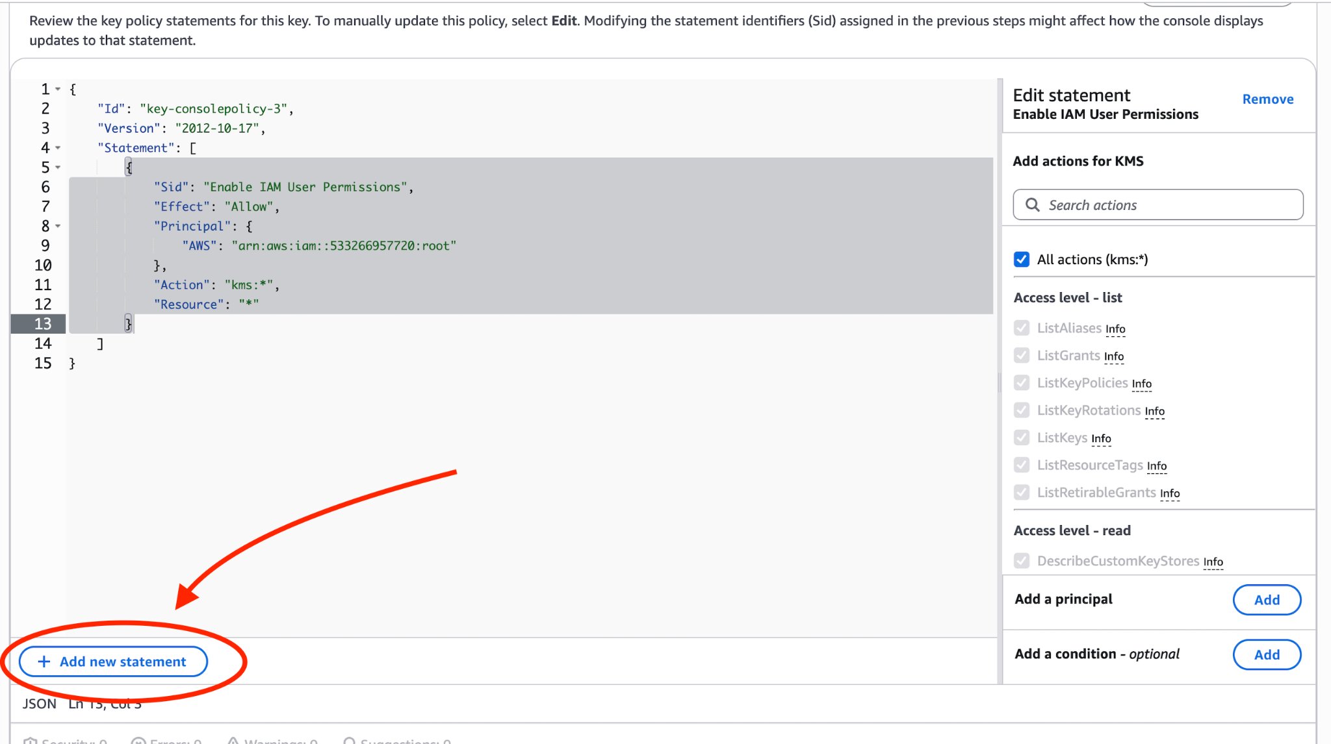The image size is (1331, 744).
Task: Select line number 13 in the gutter
Action: click(x=43, y=324)
